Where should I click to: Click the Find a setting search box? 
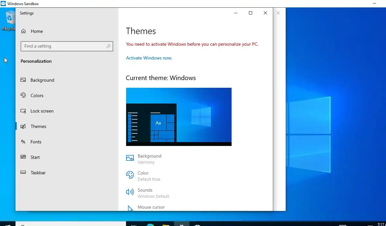click(67, 46)
